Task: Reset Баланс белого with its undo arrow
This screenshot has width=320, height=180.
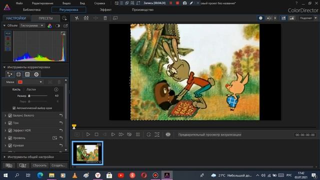Action: coord(61,115)
